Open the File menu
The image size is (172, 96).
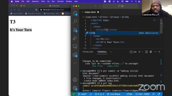coord(23,1)
